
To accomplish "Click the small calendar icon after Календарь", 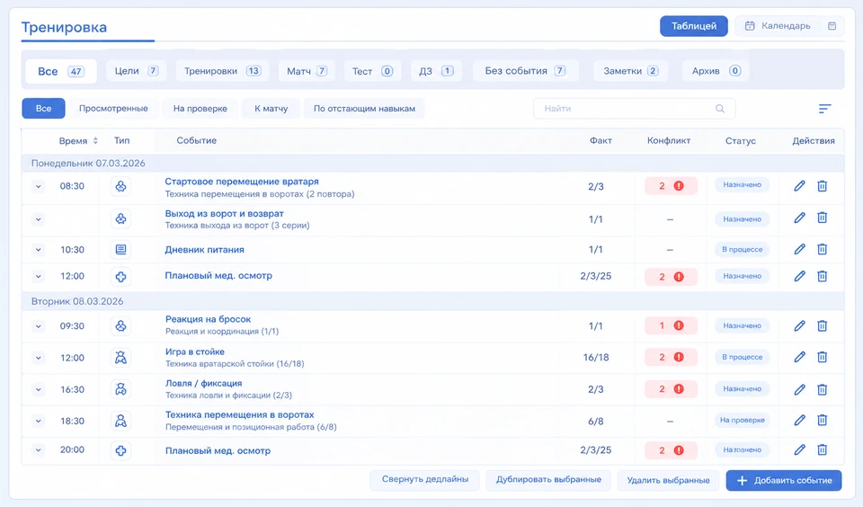I will tap(832, 26).
